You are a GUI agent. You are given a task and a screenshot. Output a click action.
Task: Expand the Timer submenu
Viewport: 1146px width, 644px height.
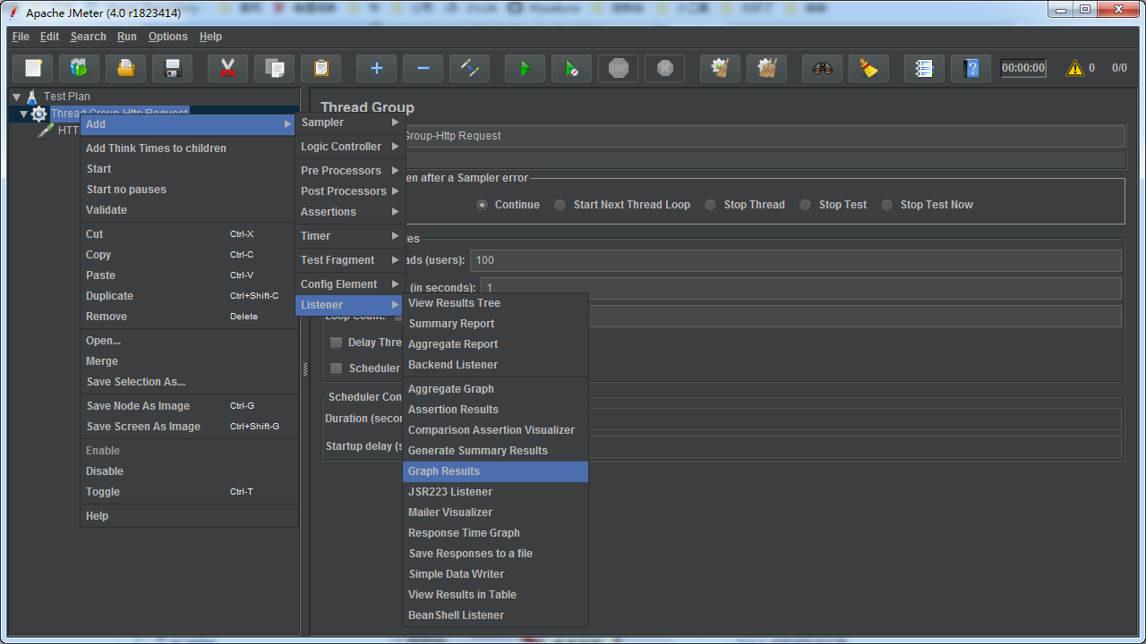pos(350,236)
